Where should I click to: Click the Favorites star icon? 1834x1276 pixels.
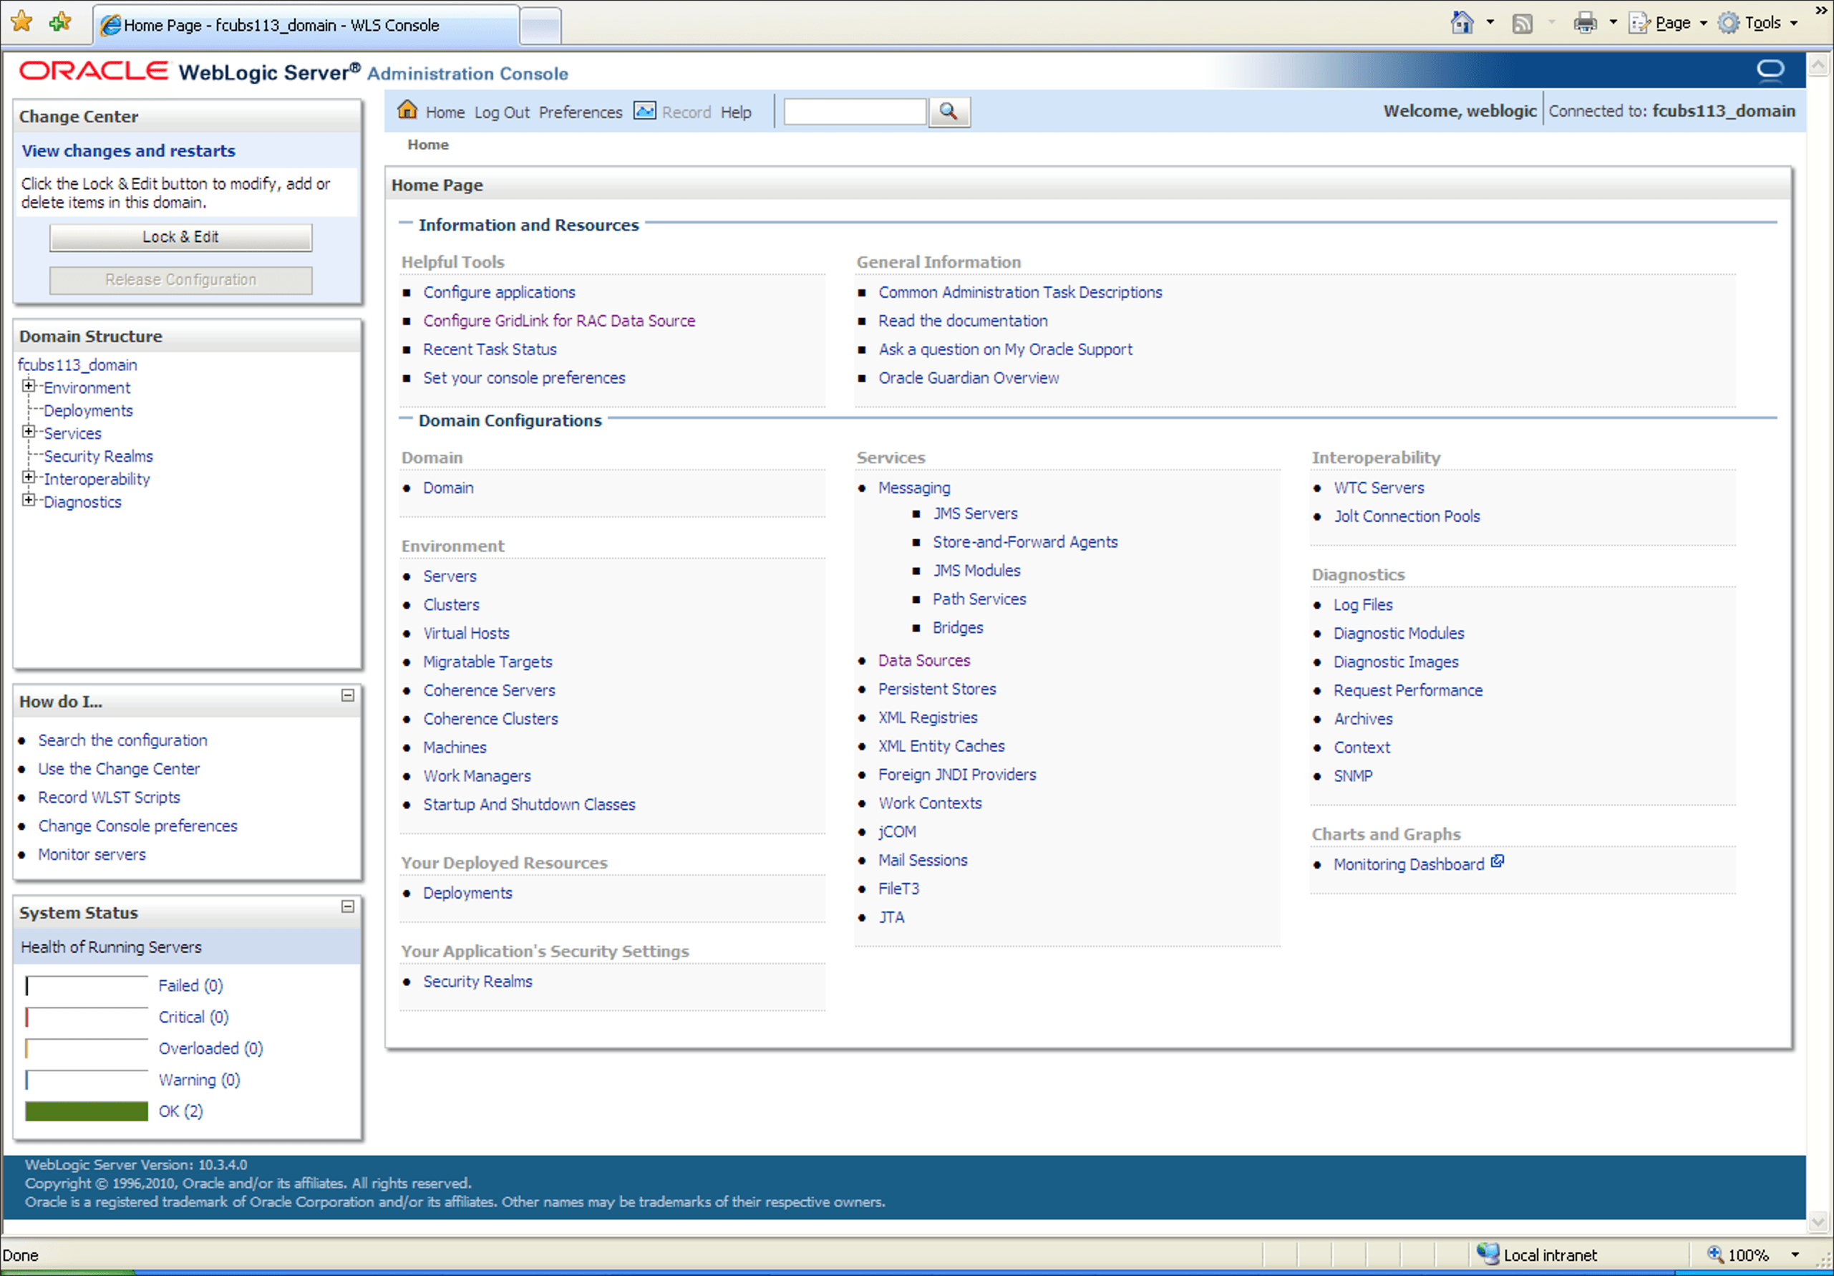(21, 22)
